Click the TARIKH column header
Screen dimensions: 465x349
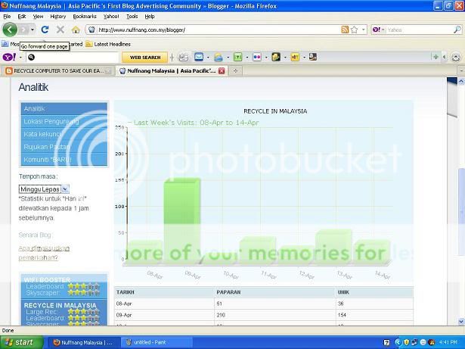tap(126, 292)
